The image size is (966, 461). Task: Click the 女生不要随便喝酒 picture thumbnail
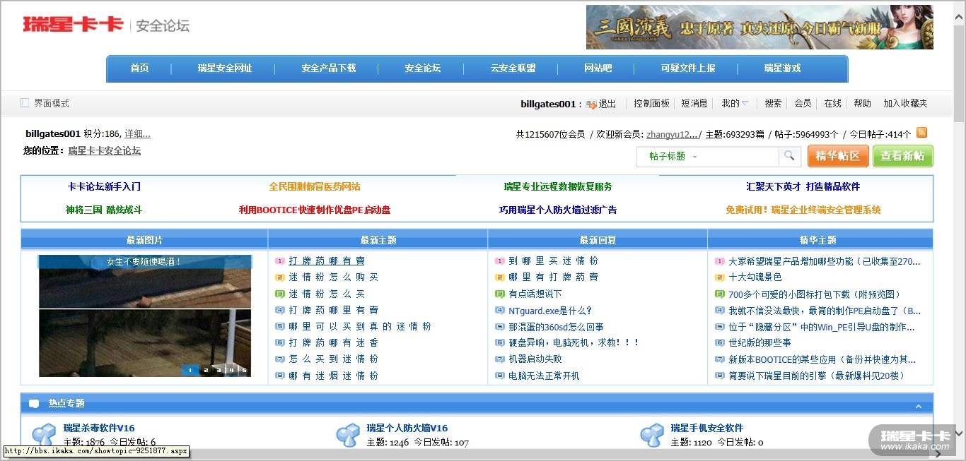tap(145, 316)
